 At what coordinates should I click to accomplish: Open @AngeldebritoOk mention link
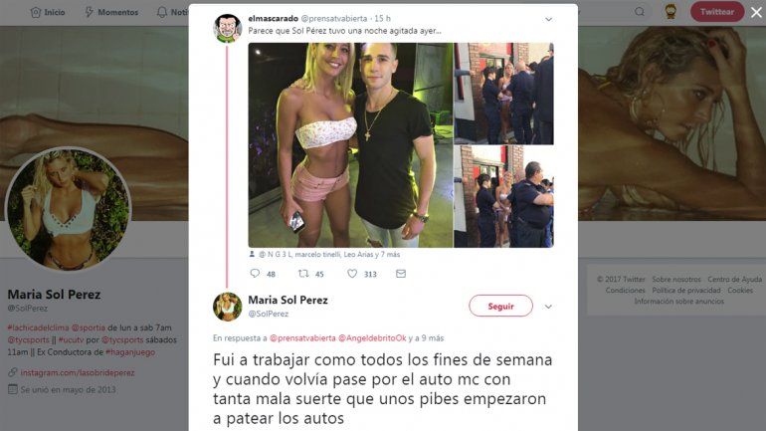[x=372, y=338]
